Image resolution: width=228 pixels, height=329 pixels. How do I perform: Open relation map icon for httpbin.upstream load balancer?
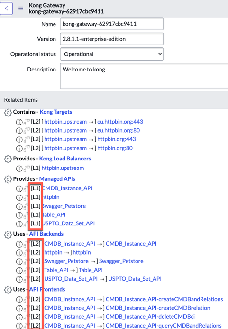tap(27, 169)
